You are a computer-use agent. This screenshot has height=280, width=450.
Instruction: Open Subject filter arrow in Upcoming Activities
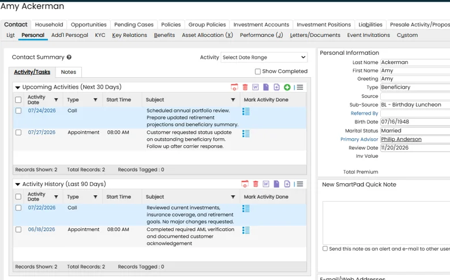click(233, 100)
